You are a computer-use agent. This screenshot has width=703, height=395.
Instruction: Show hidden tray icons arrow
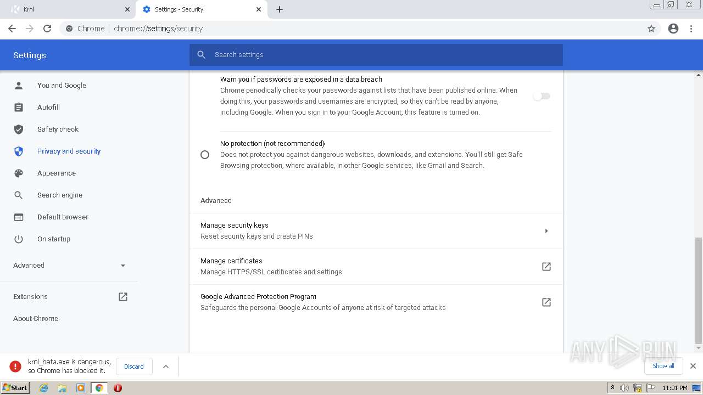612,387
